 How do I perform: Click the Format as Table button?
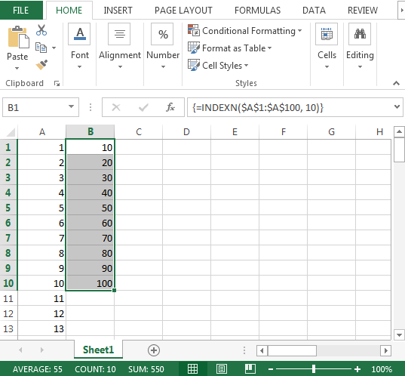coord(229,48)
